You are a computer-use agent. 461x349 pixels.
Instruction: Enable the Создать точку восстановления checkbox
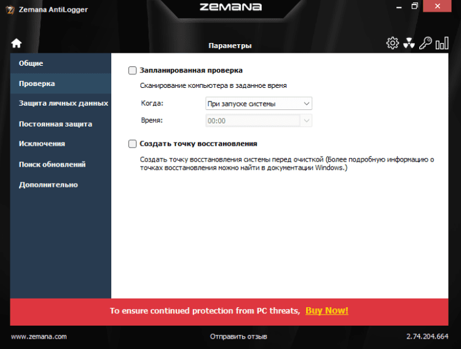tap(132, 144)
